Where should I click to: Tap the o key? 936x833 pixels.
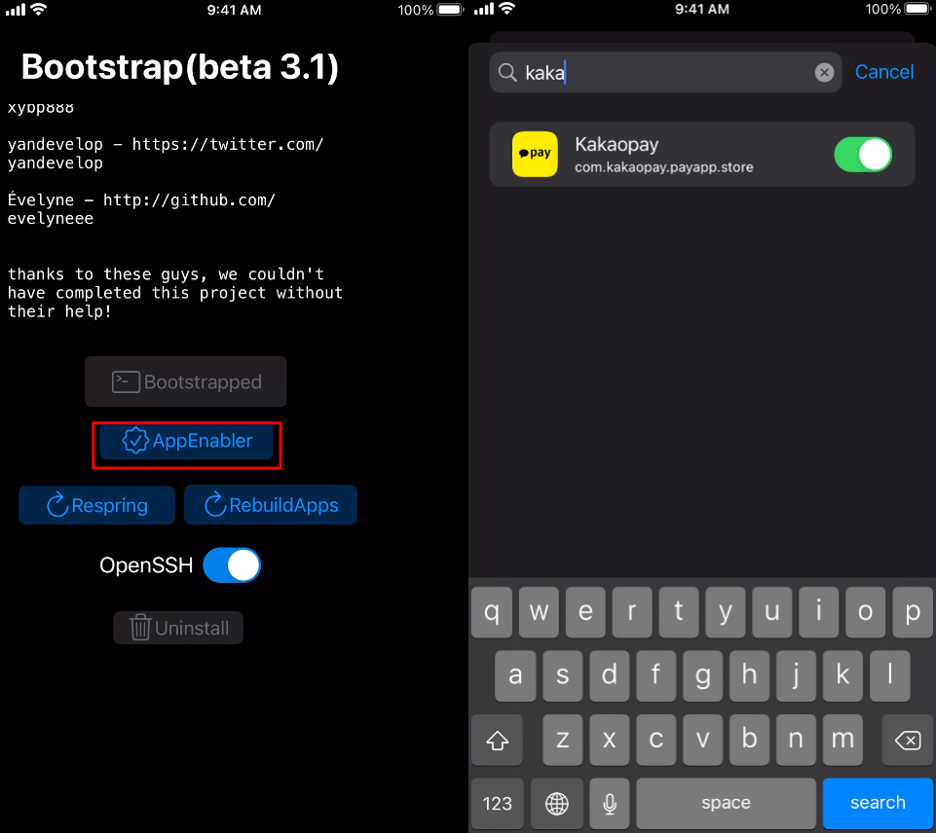(866, 612)
